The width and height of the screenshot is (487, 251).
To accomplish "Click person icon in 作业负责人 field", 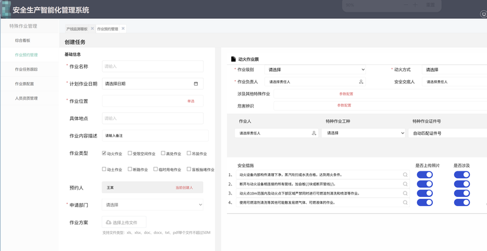I will point(361,82).
